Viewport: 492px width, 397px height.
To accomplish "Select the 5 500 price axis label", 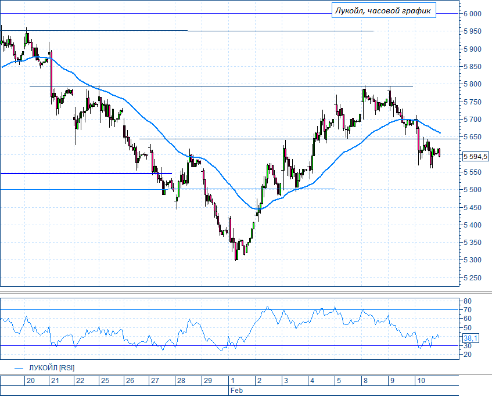I will pyautogui.click(x=473, y=190).
